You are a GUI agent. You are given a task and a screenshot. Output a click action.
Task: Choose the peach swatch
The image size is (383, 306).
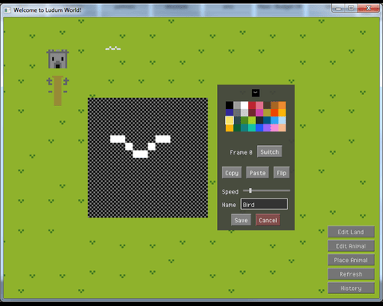(282, 127)
